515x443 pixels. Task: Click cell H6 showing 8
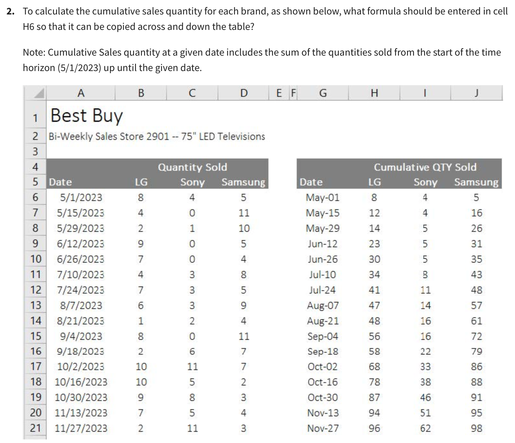tap(374, 197)
